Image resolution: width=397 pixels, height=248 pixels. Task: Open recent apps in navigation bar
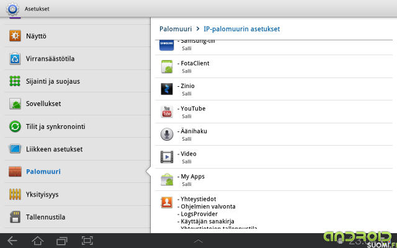click(62, 241)
